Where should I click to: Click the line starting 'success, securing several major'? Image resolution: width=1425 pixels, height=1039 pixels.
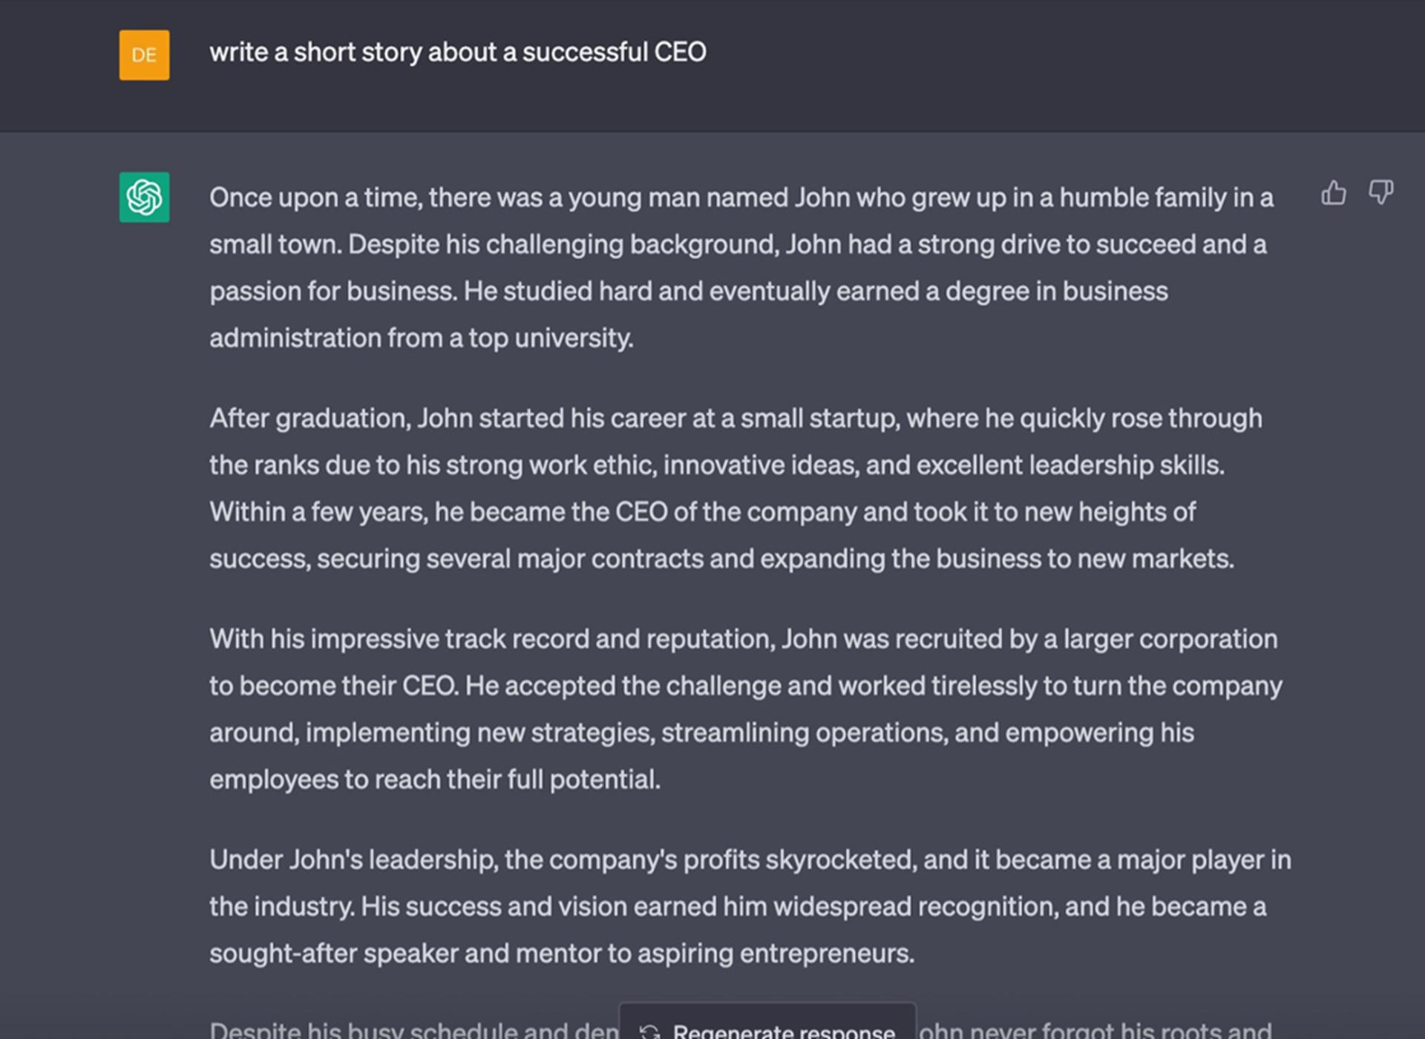721,559
